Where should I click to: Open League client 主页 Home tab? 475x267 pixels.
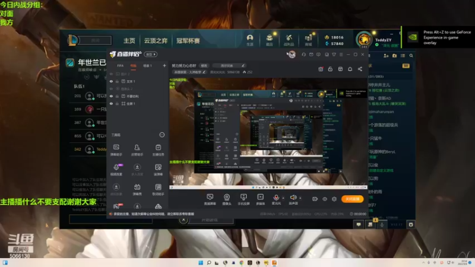coord(129,40)
